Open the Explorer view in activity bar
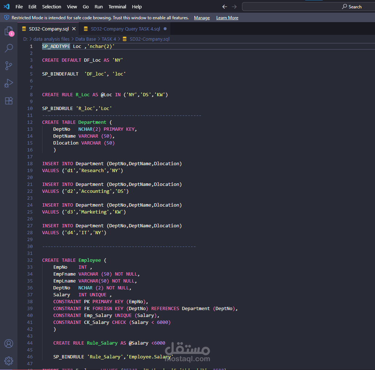Image resolution: width=375 pixels, height=370 pixels. coord(9,31)
